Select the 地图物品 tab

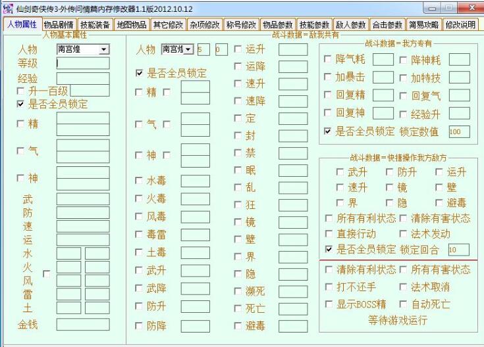(132, 24)
